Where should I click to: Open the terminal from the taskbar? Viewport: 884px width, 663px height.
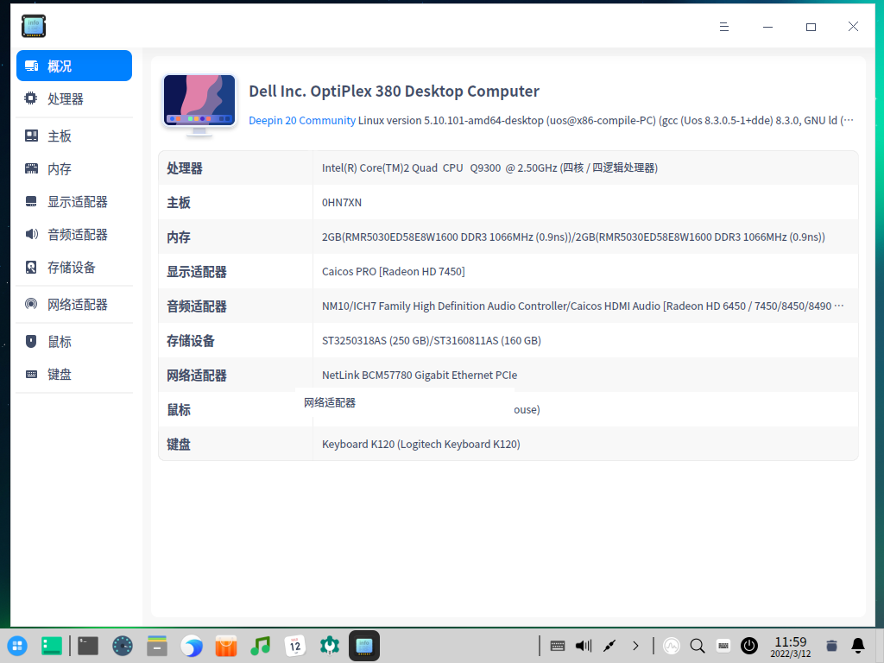pos(88,646)
